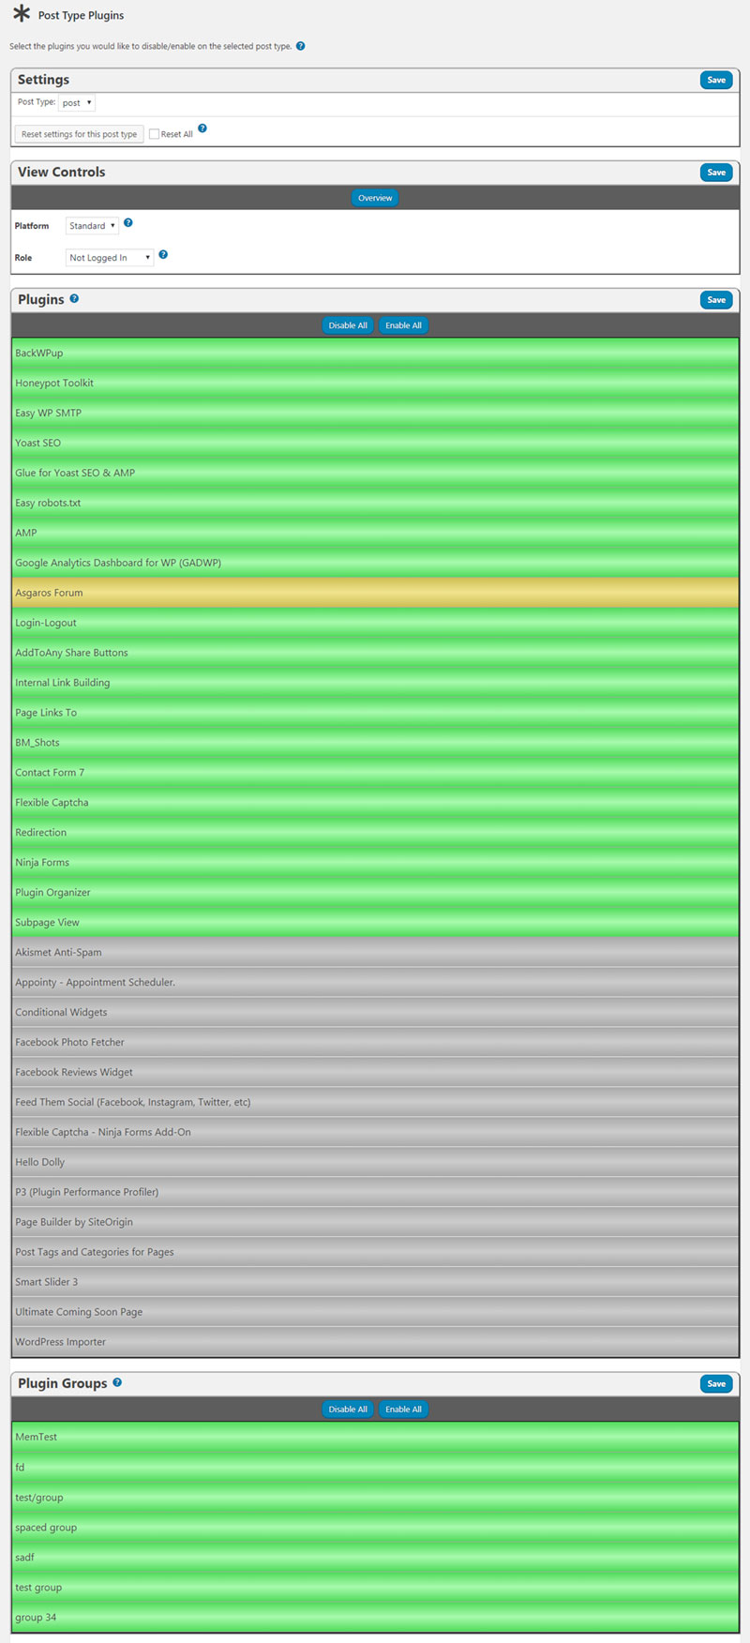Enable Appointy - Appointment Scheduler row
The image size is (750, 1643).
point(375,982)
